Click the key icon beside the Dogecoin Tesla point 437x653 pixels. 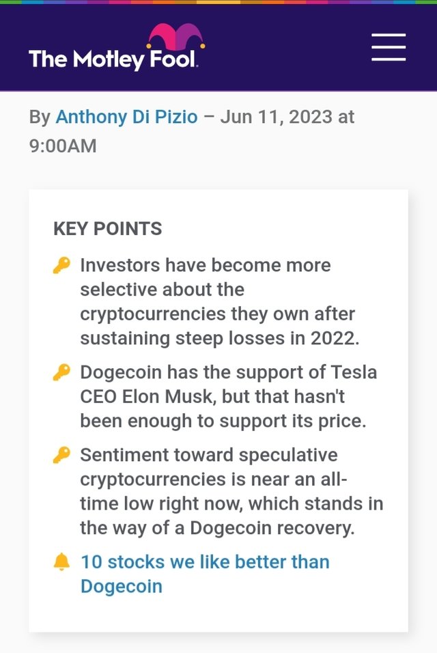61,372
